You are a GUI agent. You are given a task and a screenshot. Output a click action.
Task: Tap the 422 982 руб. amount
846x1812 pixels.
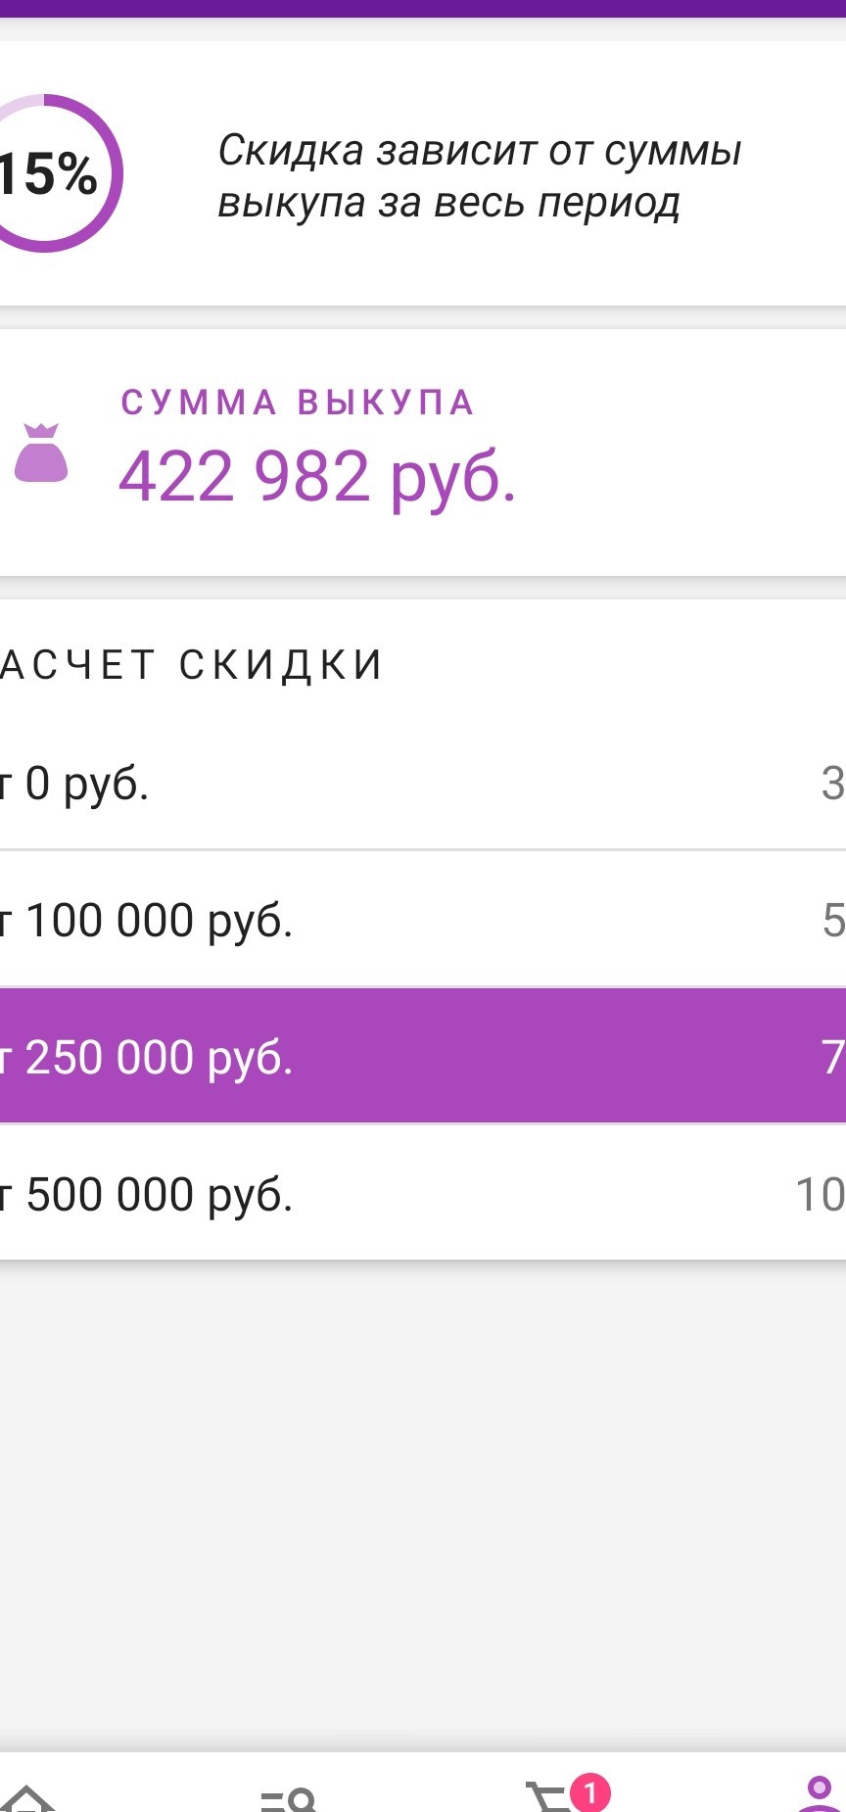[317, 477]
